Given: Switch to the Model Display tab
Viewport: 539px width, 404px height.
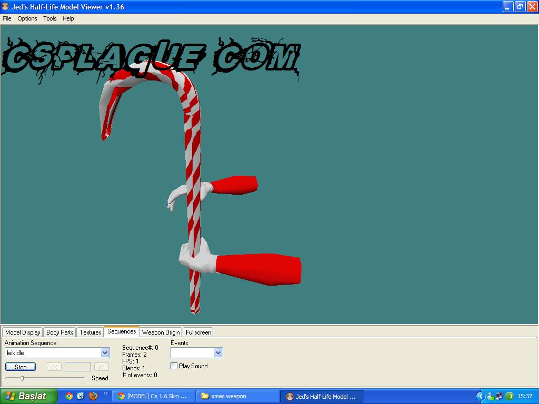Looking at the screenshot, I should pyautogui.click(x=23, y=332).
